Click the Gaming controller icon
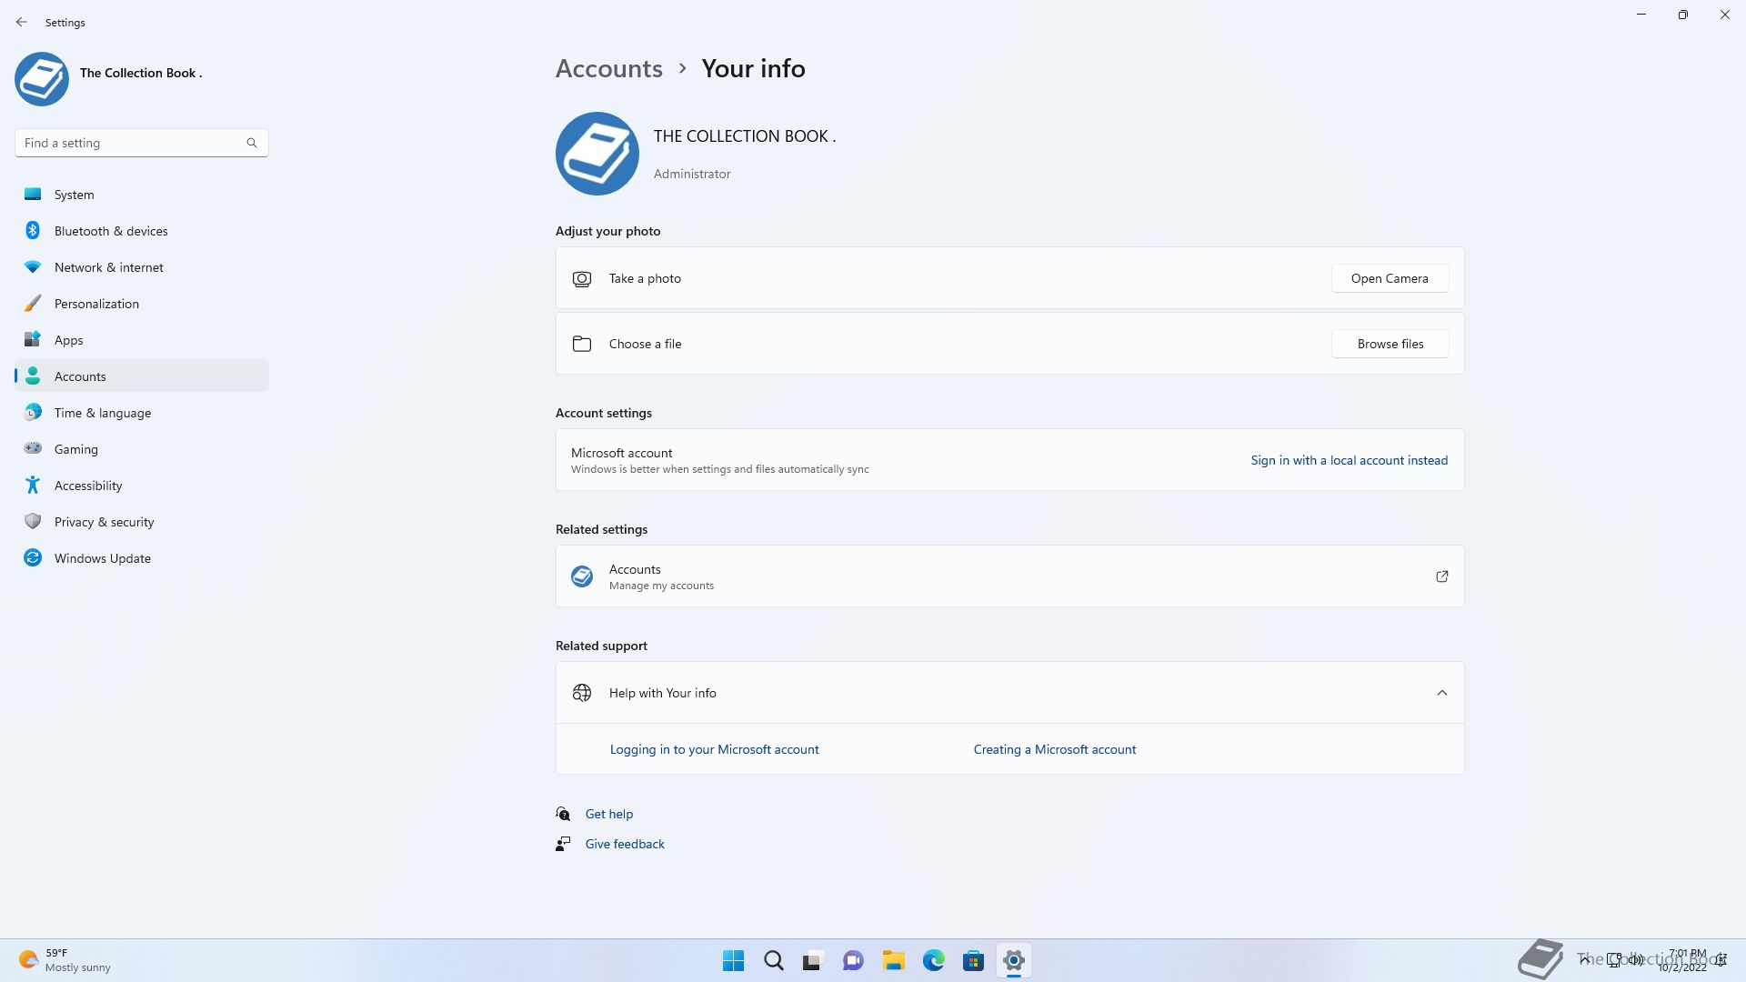Viewport: 1746px width, 982px height. pyautogui.click(x=33, y=448)
